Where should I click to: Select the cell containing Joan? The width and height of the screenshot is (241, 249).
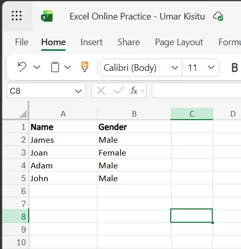coord(63,152)
